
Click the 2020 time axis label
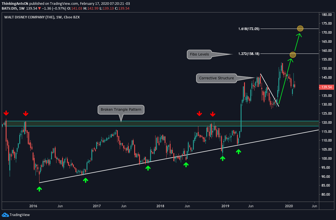289,206
